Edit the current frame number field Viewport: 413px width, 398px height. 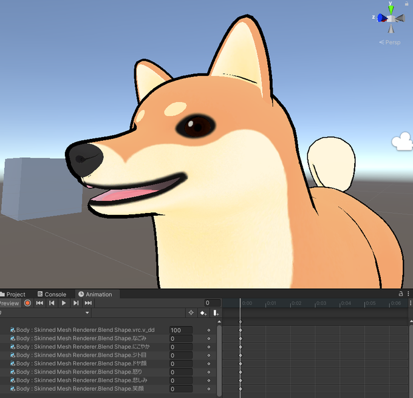[x=213, y=303]
